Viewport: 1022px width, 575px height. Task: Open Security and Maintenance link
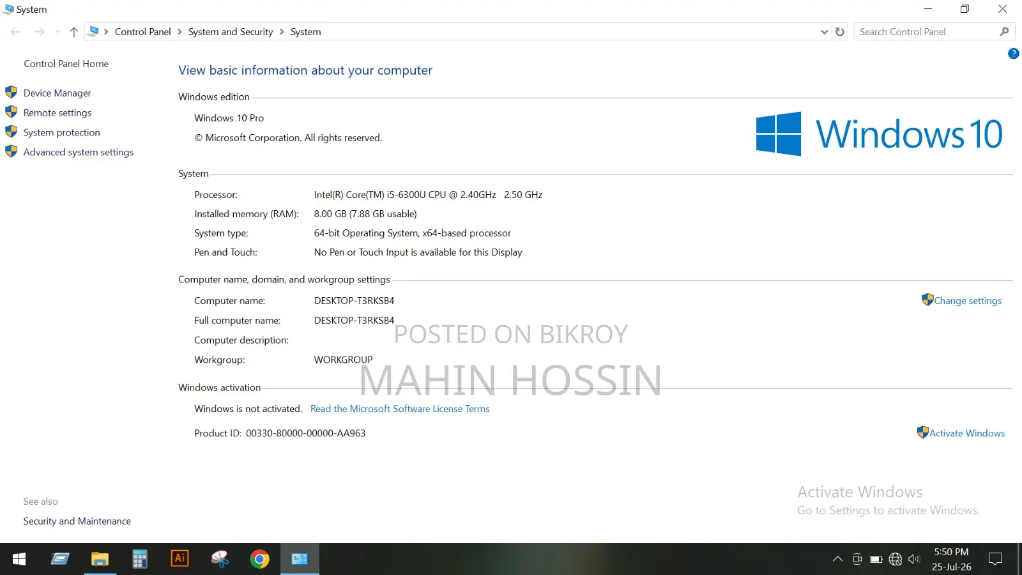tap(77, 521)
